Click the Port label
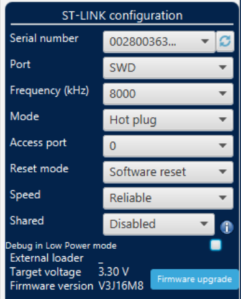 [x=20, y=65]
